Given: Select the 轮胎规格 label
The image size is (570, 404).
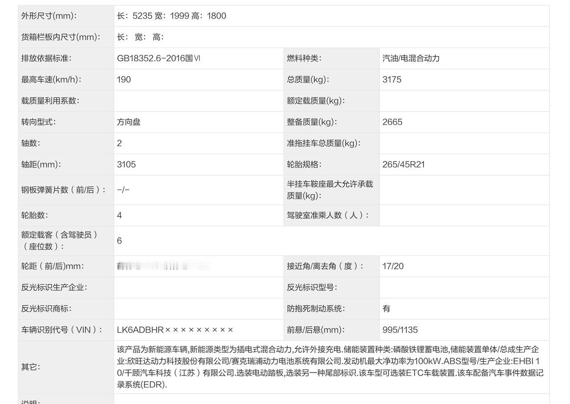Looking at the screenshot, I should pos(304,164).
